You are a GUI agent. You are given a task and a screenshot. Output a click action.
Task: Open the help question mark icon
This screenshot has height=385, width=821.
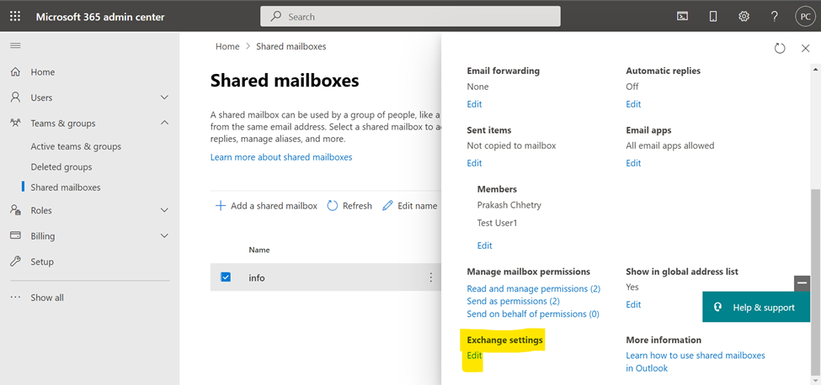tap(775, 16)
